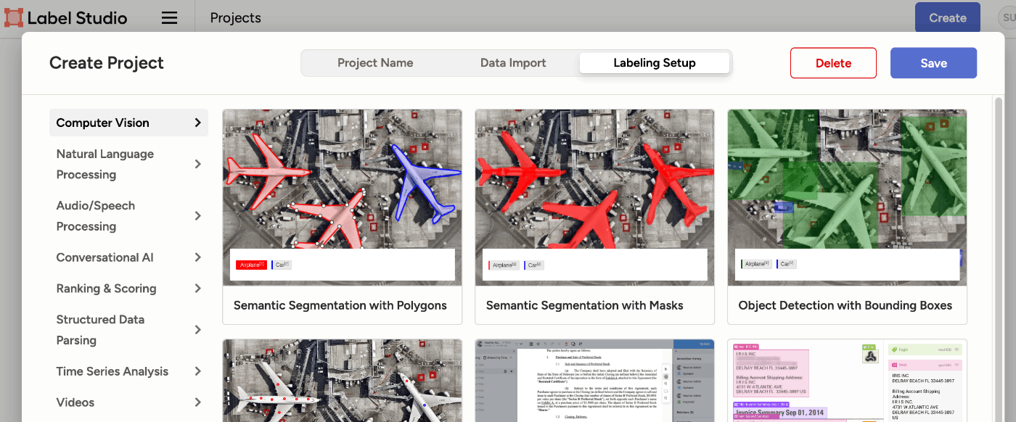Click the Create button in the header
Image resolution: width=1016 pixels, height=422 pixels.
tap(947, 17)
